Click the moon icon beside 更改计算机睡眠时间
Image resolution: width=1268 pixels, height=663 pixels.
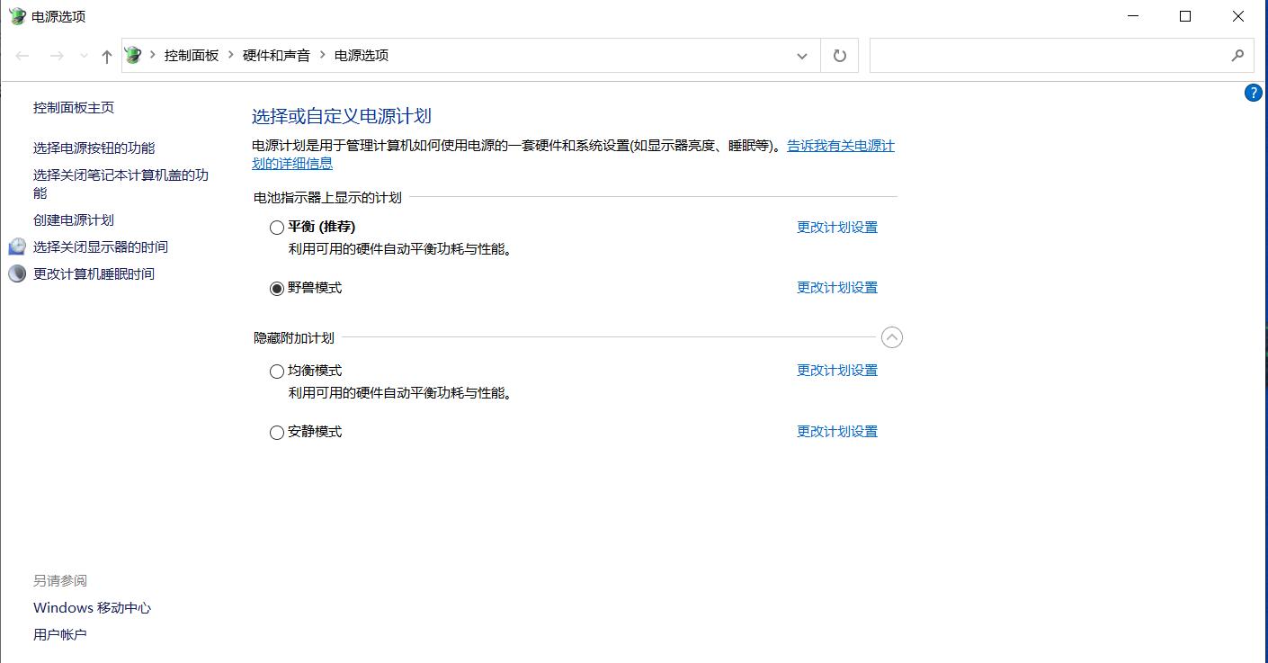[x=17, y=273]
